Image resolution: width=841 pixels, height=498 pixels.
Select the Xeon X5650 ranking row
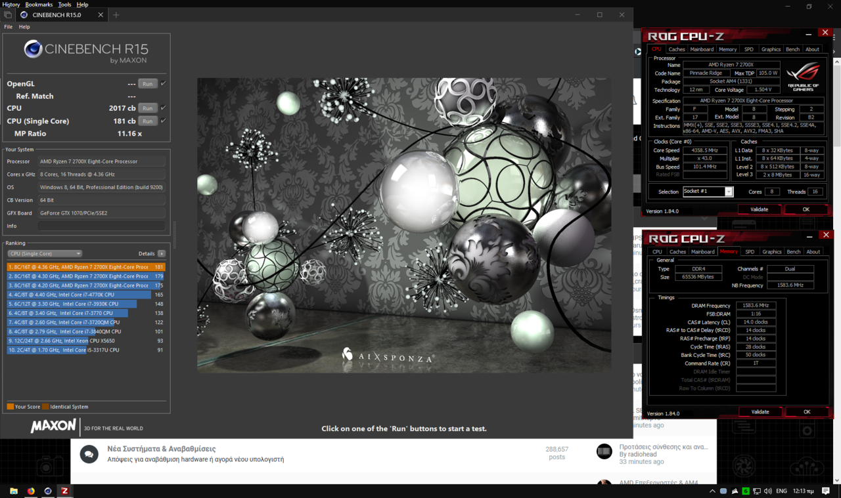(86, 341)
